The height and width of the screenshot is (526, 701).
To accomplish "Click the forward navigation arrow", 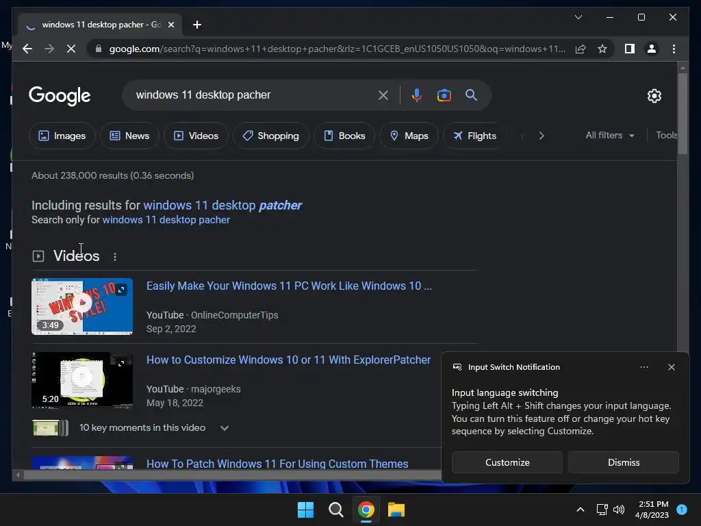I will [x=49, y=49].
